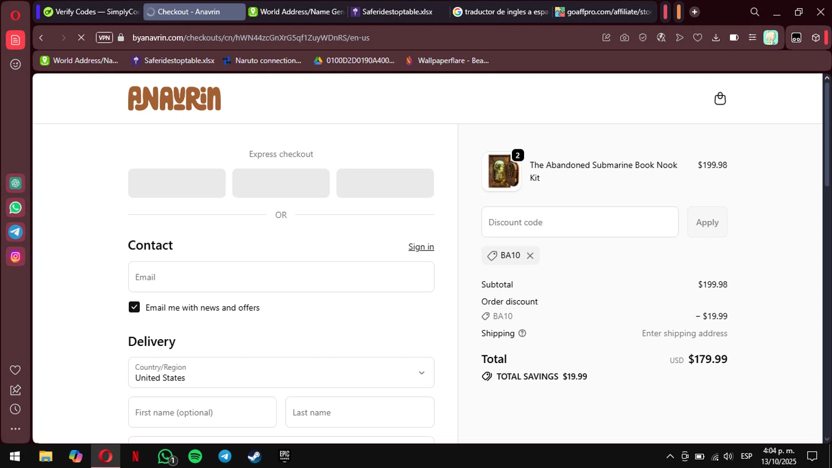832x468 pixels.
Task: Open ChatGPT in Opera sidebar
Action: click(16, 183)
